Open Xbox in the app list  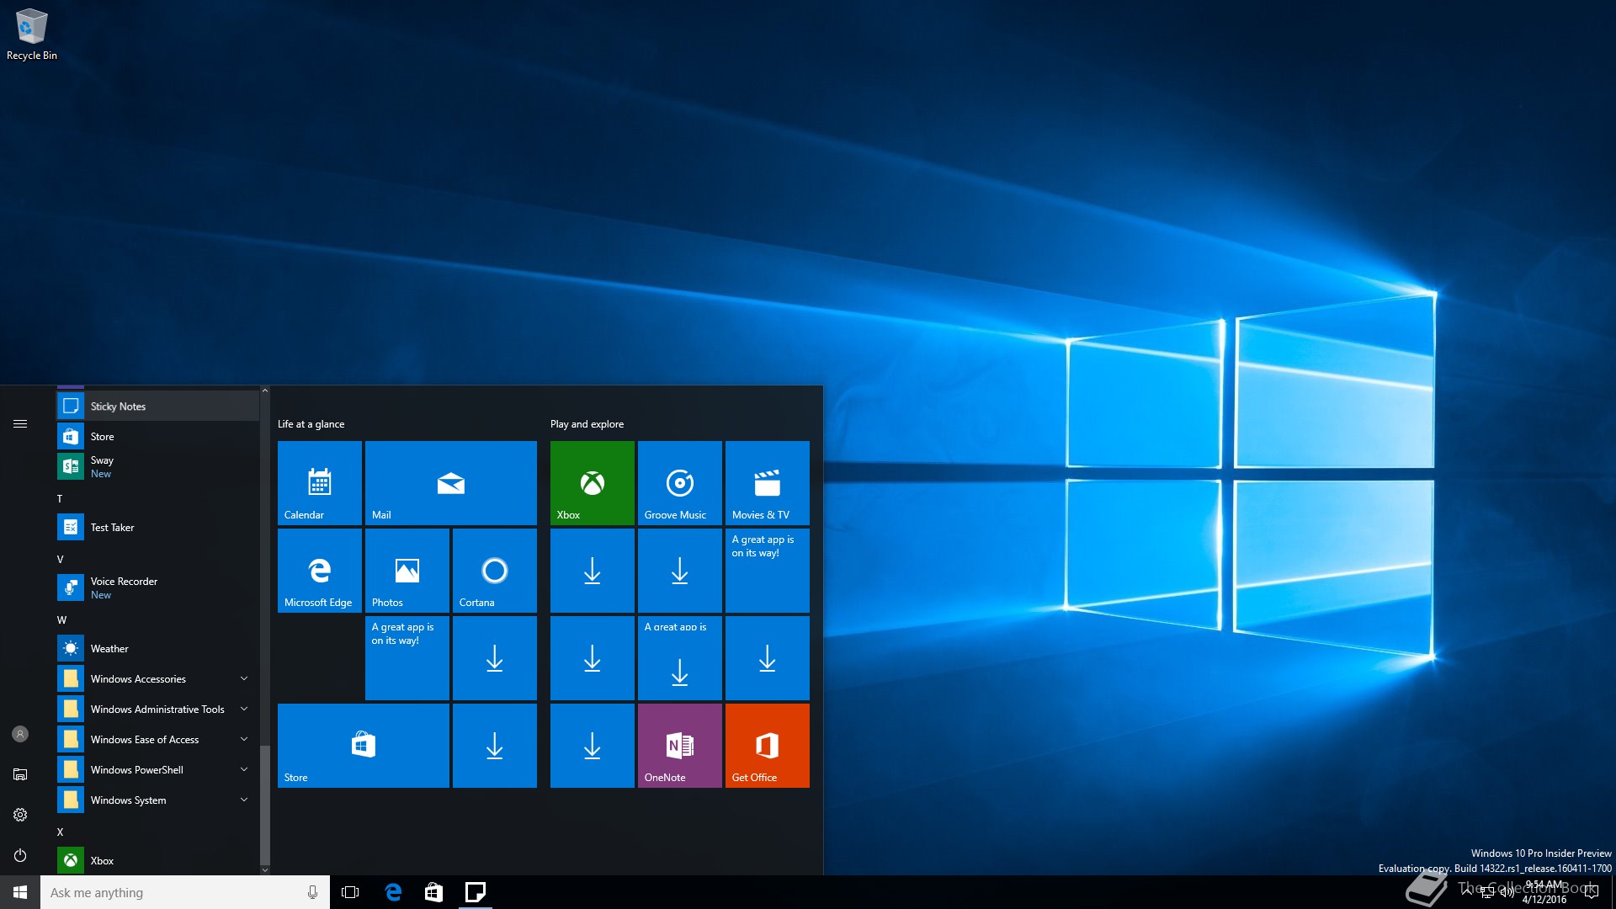click(x=157, y=861)
